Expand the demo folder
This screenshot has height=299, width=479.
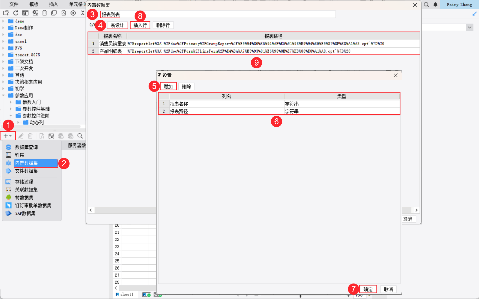click(3, 21)
